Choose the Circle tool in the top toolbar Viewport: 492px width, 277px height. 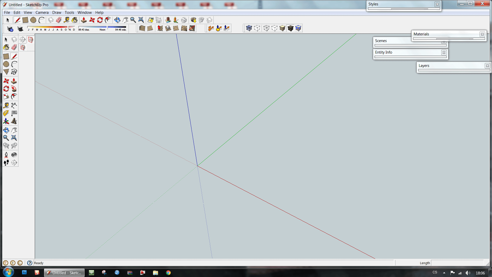(x=33, y=20)
